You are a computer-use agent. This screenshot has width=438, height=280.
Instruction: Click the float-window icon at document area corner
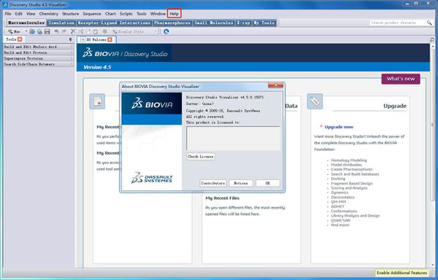432,39
